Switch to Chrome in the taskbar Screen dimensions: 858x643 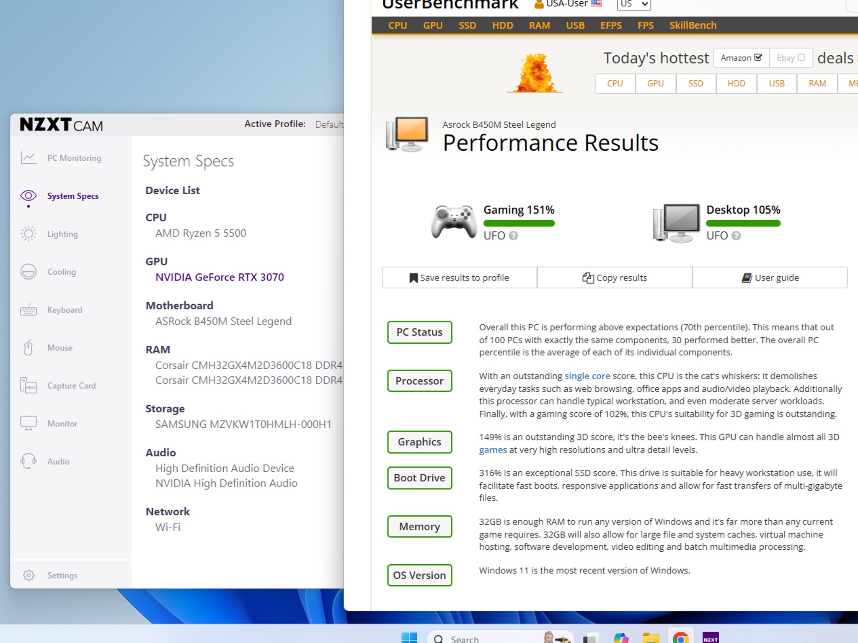pyautogui.click(x=681, y=638)
